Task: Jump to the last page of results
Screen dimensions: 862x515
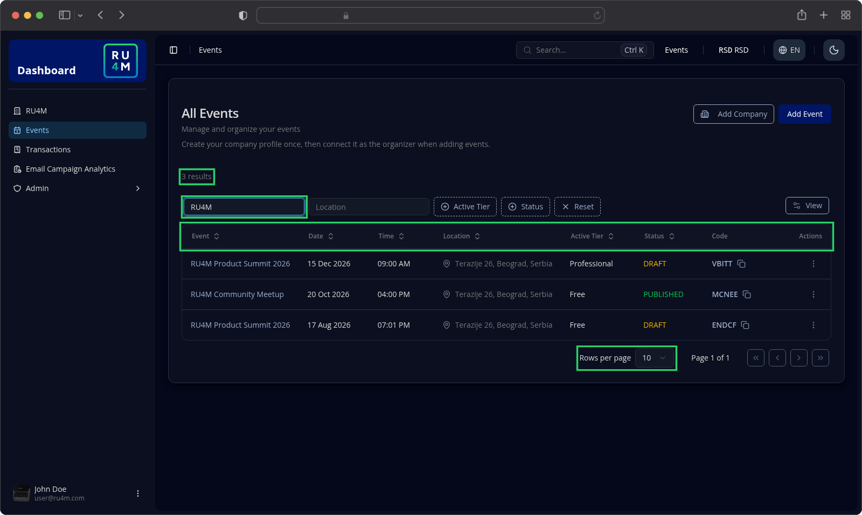Action: [x=821, y=358]
